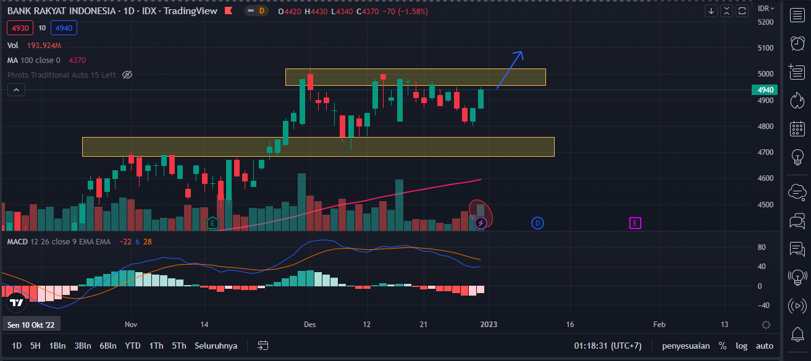Click the TradingView logo badge
This screenshot has height=361, width=811.
coord(17,303)
